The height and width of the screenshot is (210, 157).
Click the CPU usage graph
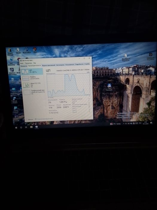tap(68, 85)
